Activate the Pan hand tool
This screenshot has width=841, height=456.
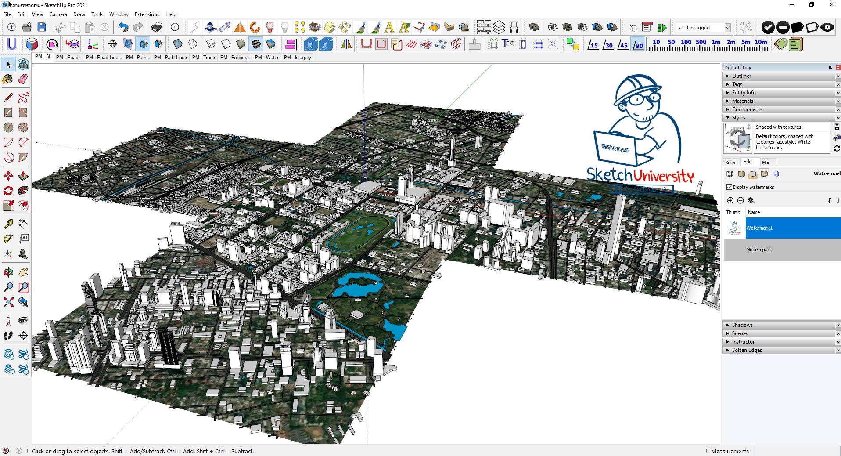(23, 272)
